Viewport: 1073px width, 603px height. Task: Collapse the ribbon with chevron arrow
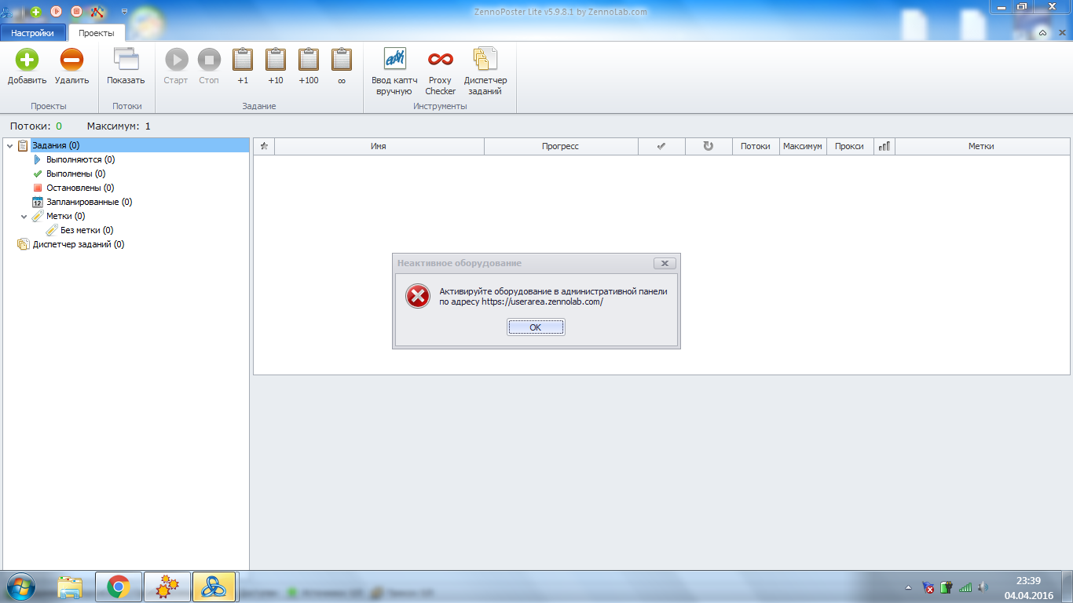(1042, 33)
